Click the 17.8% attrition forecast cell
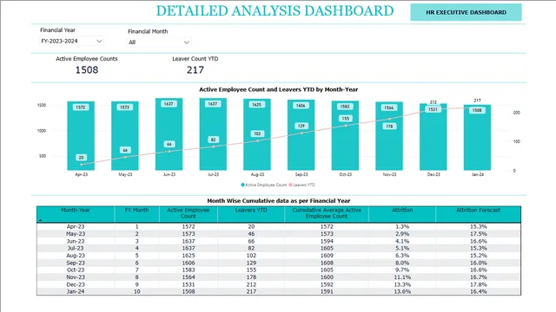Image resolution: width=556 pixels, height=312 pixels. click(478, 284)
